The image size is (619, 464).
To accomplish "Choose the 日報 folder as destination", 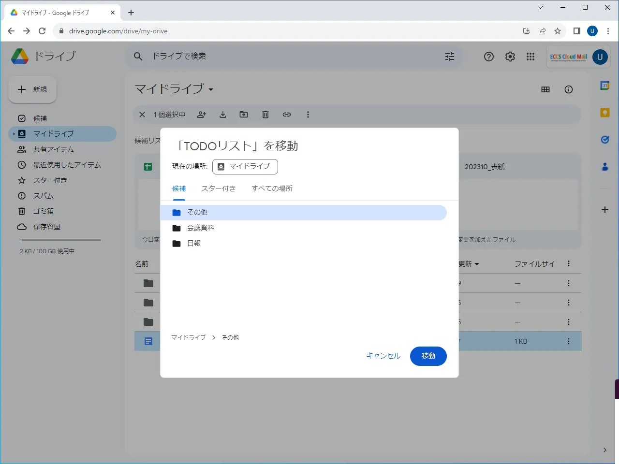I will point(194,244).
